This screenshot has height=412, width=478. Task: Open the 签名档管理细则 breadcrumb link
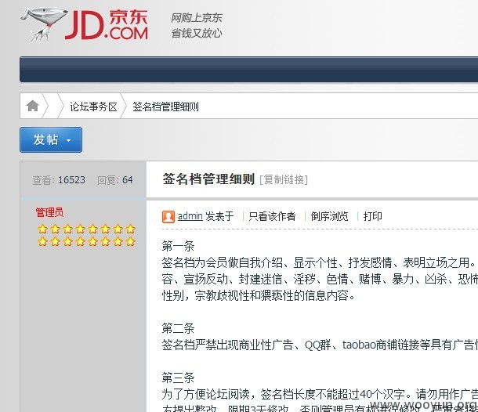165,107
